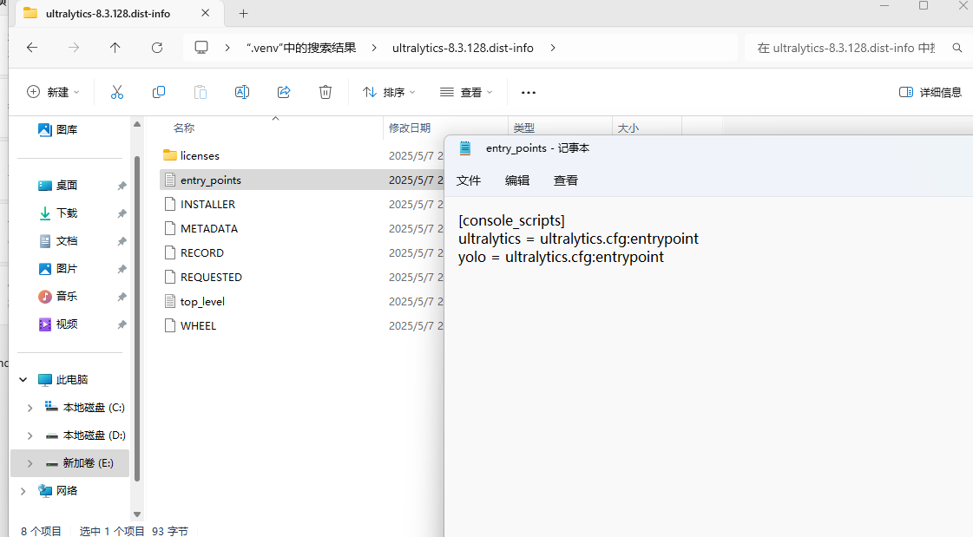The height and width of the screenshot is (537, 973).
Task: Click the Rename icon in toolbar
Action: pyautogui.click(x=242, y=93)
